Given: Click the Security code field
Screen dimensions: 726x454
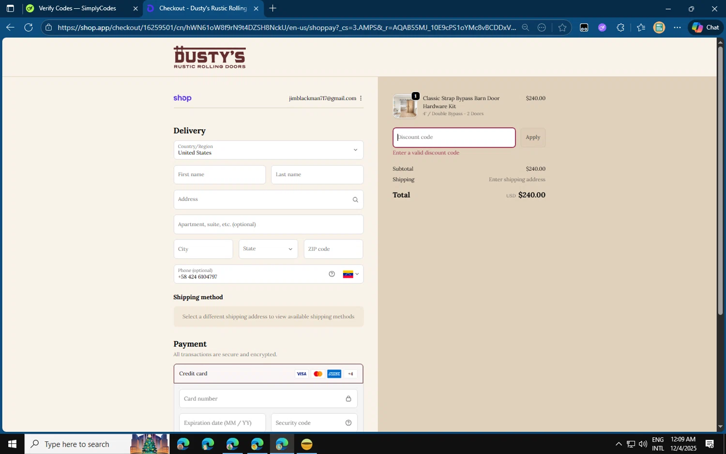Looking at the screenshot, I should pos(314,423).
